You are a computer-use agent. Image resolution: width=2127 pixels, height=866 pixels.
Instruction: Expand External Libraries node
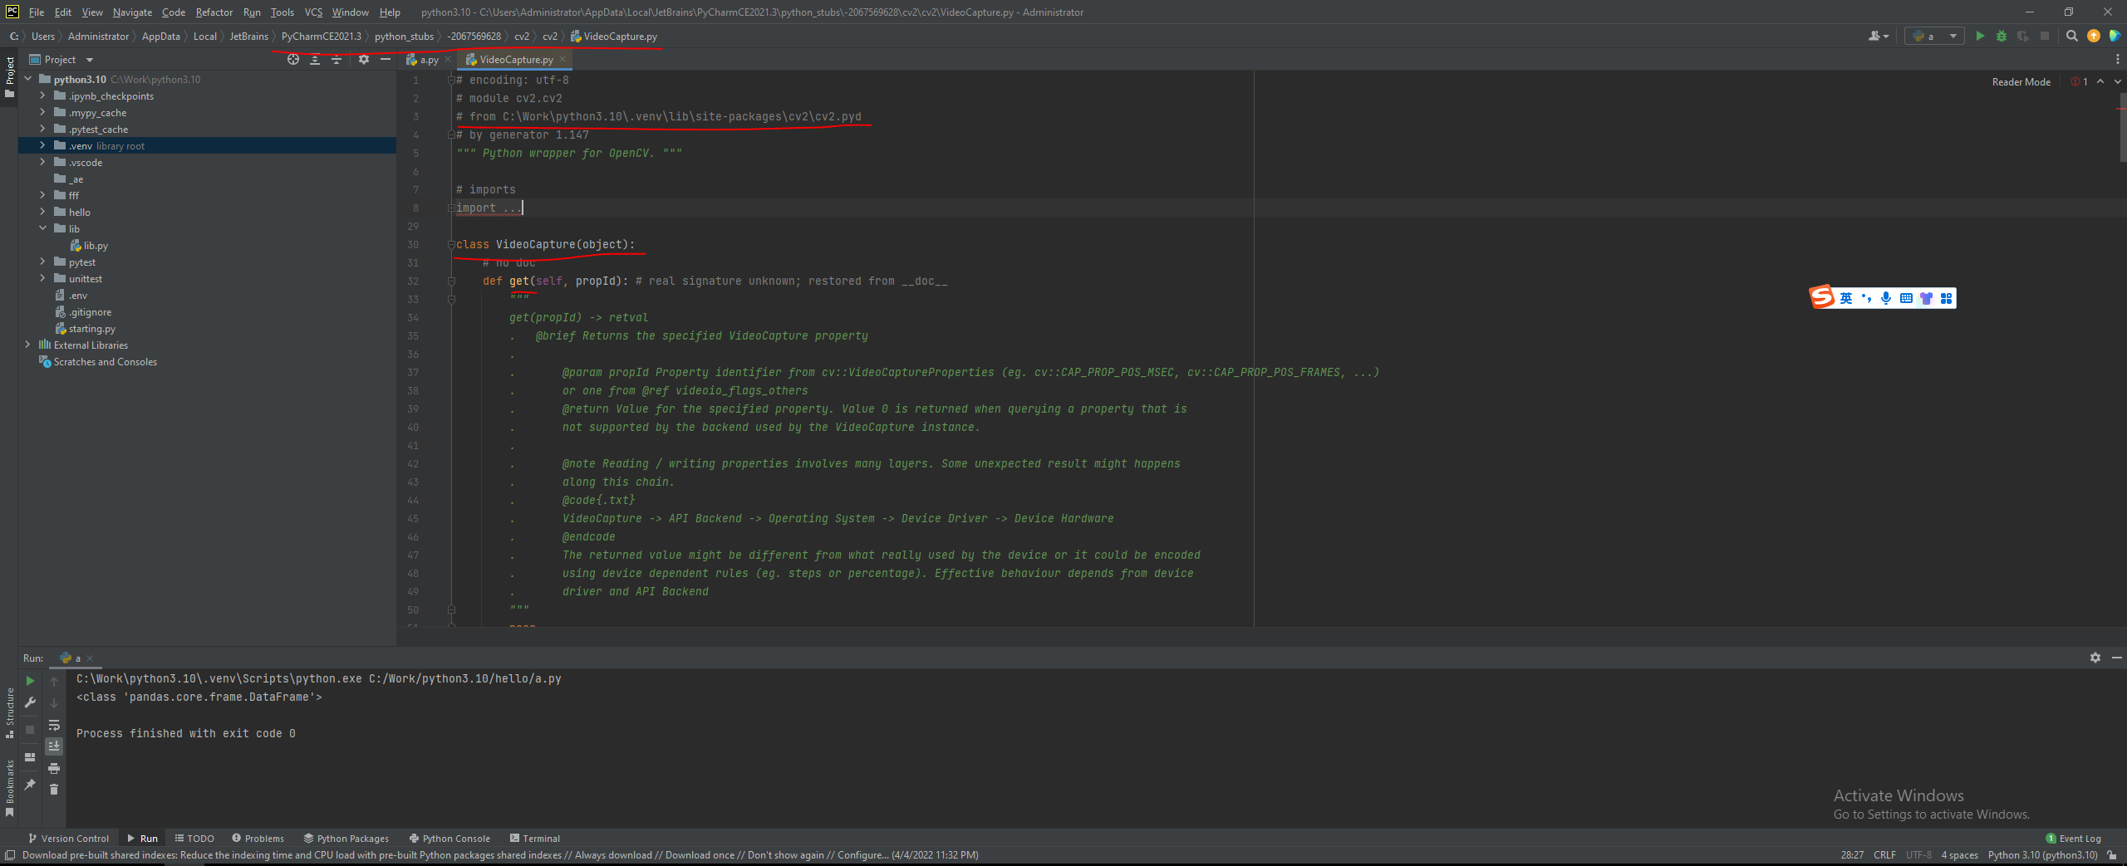27,345
